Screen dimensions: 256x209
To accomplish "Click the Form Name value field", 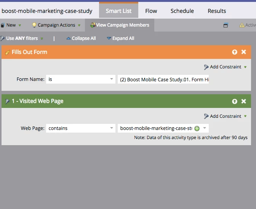I will coord(163,79).
